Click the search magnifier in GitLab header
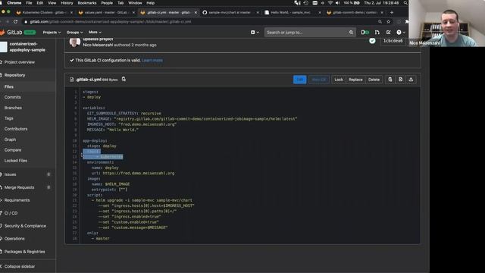This screenshot has height=273, width=485. [351, 32]
